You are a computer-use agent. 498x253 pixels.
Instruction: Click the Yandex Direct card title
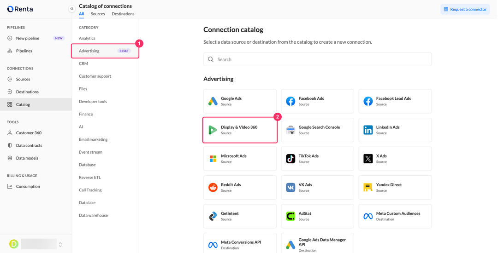pyautogui.click(x=389, y=184)
